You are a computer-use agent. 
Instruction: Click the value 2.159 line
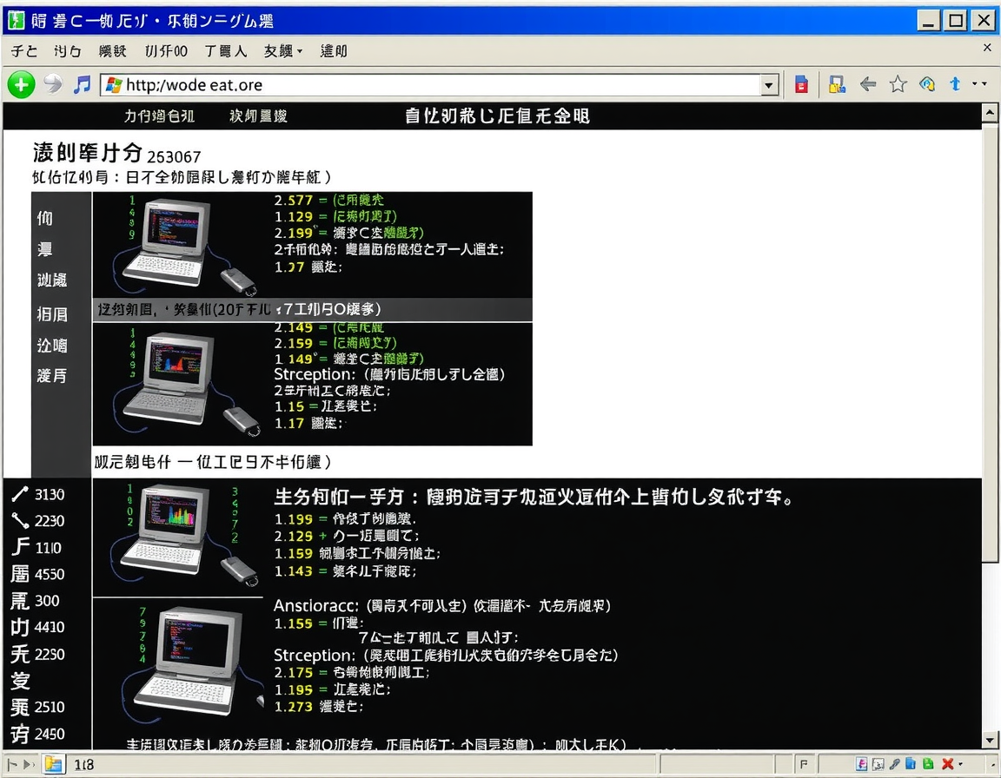tap(335, 343)
